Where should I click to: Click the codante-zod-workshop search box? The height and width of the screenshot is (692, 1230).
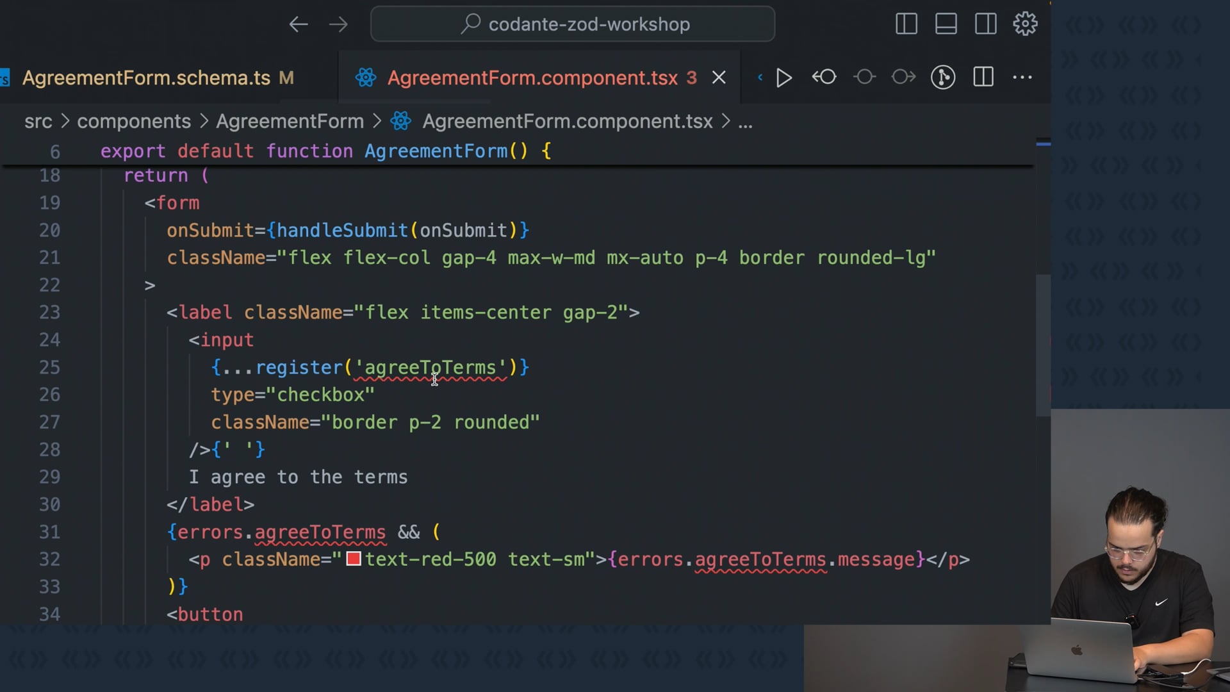pyautogui.click(x=573, y=24)
